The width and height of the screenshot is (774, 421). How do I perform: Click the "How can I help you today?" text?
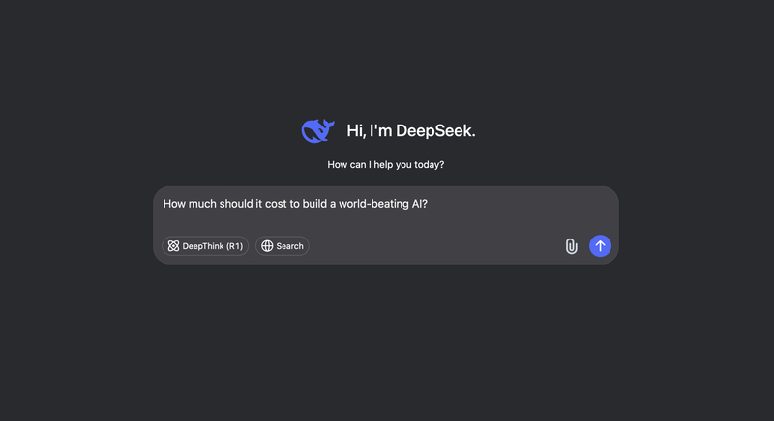[386, 165]
